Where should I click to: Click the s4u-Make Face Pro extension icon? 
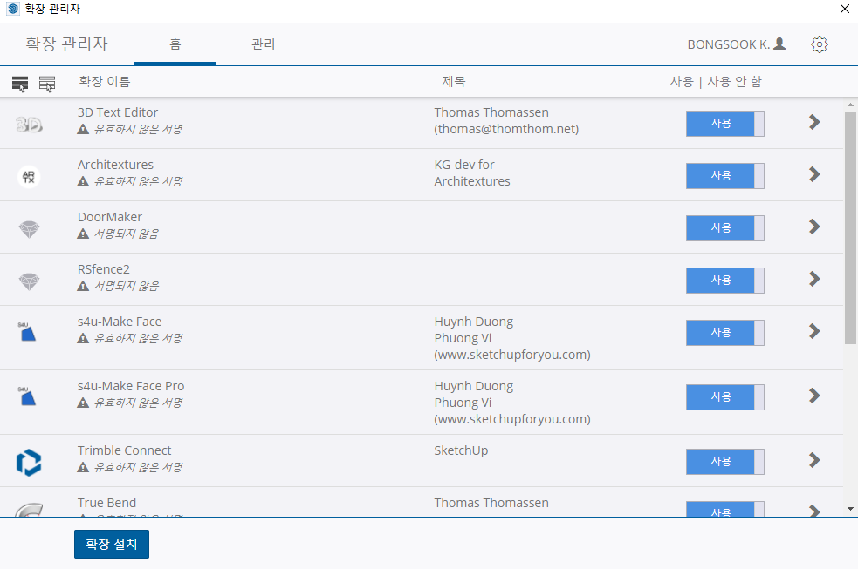(26, 396)
